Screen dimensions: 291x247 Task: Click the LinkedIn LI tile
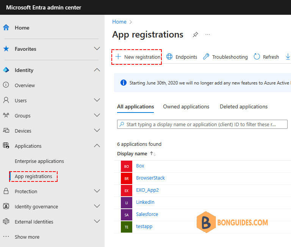127,203
